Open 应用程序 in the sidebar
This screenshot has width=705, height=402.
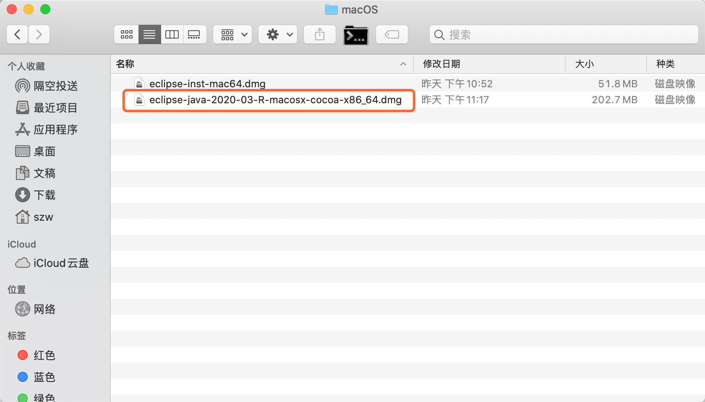tap(55, 130)
